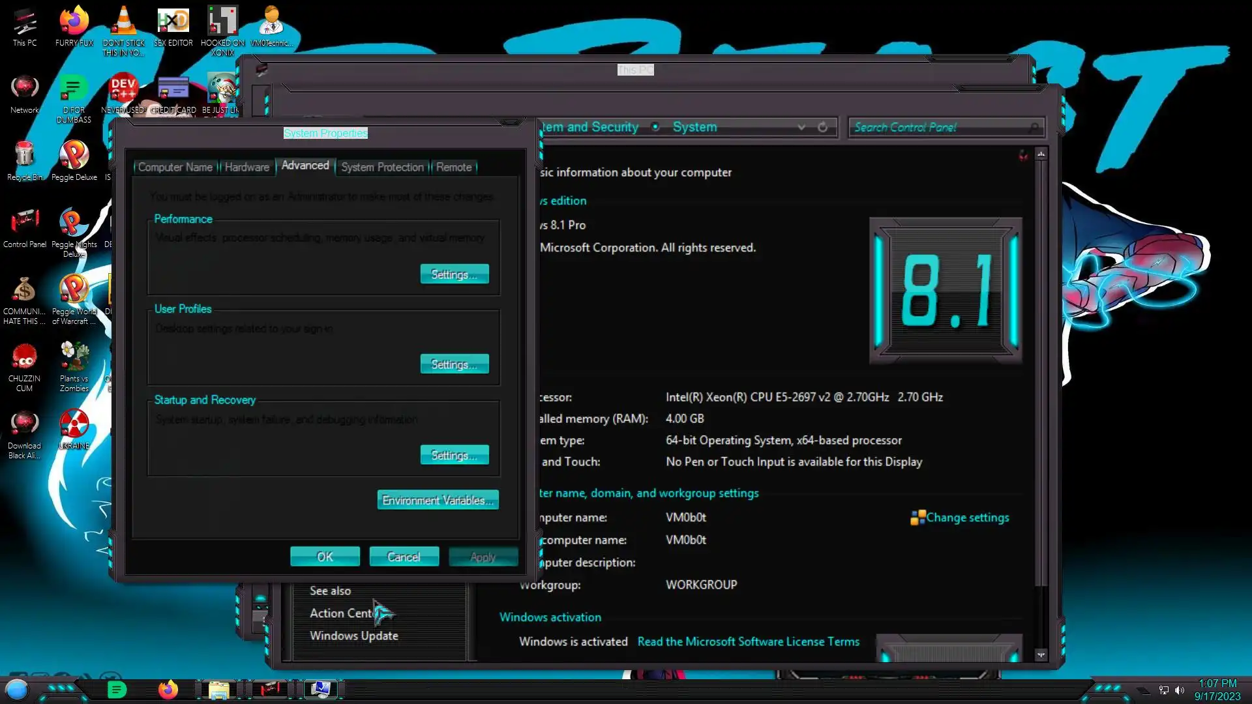Switch to the Hardware tab

click(x=246, y=167)
